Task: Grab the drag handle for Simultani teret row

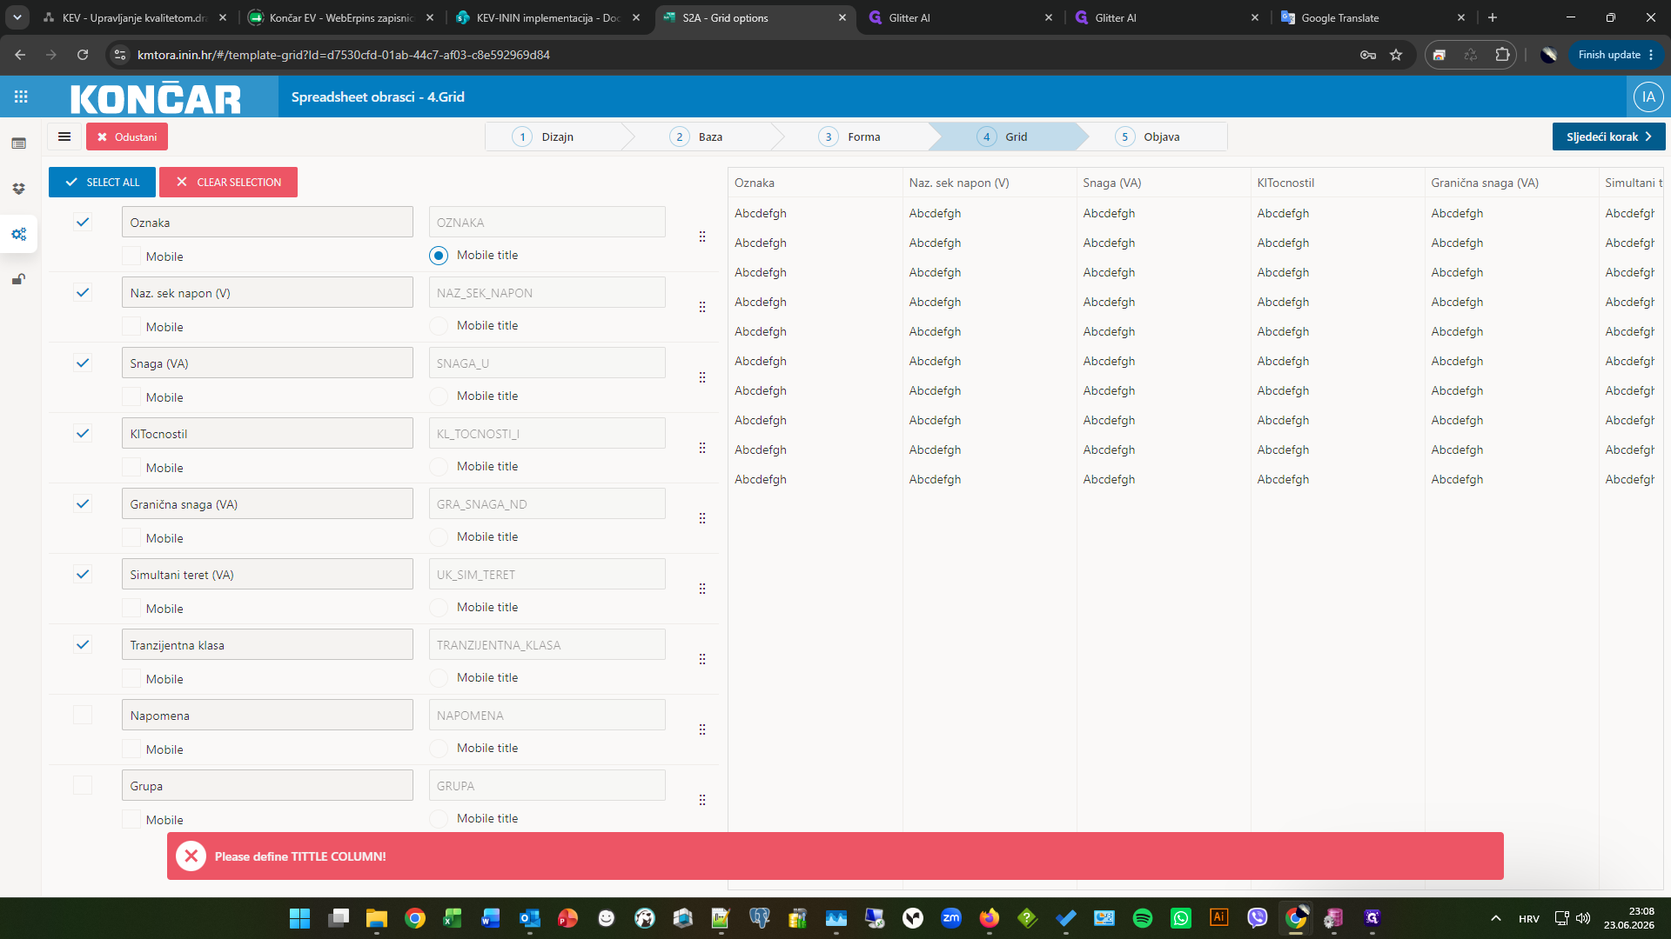Action: tap(702, 589)
